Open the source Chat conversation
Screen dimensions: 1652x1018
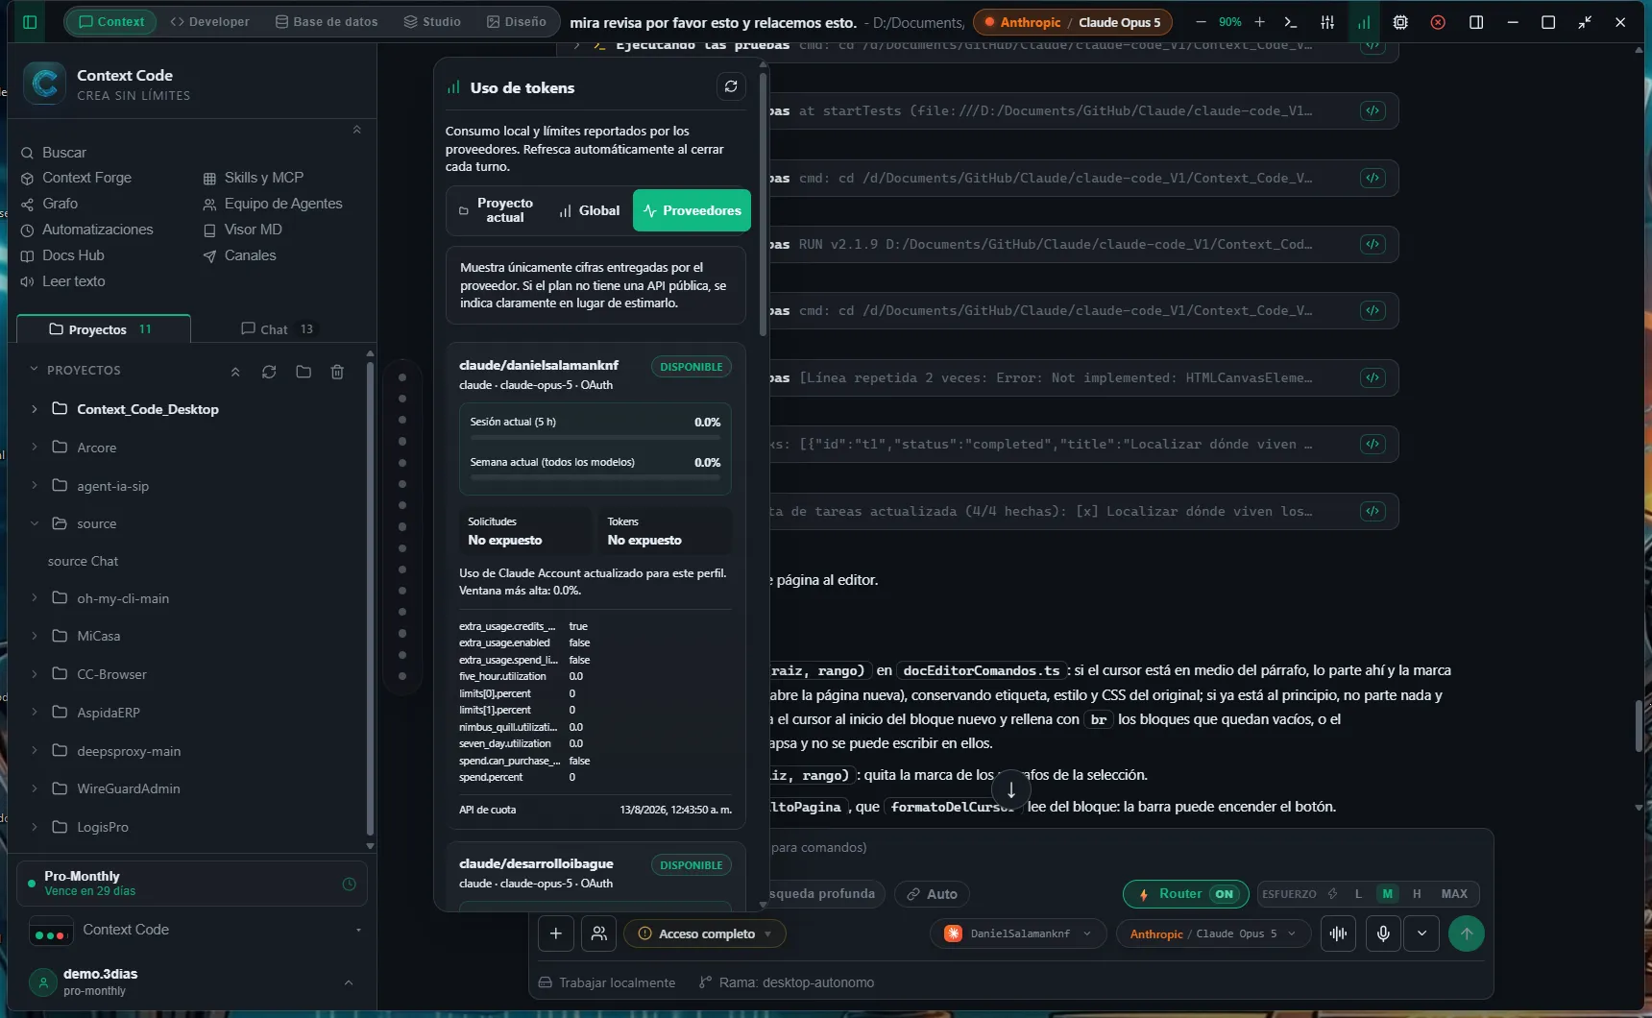[84, 561]
